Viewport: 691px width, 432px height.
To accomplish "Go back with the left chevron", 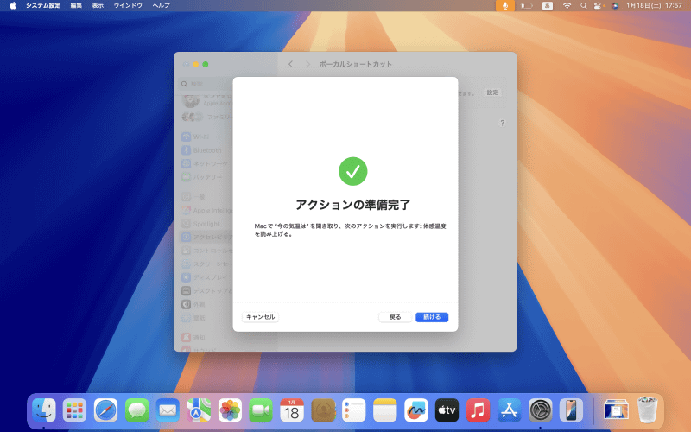I will click(291, 64).
